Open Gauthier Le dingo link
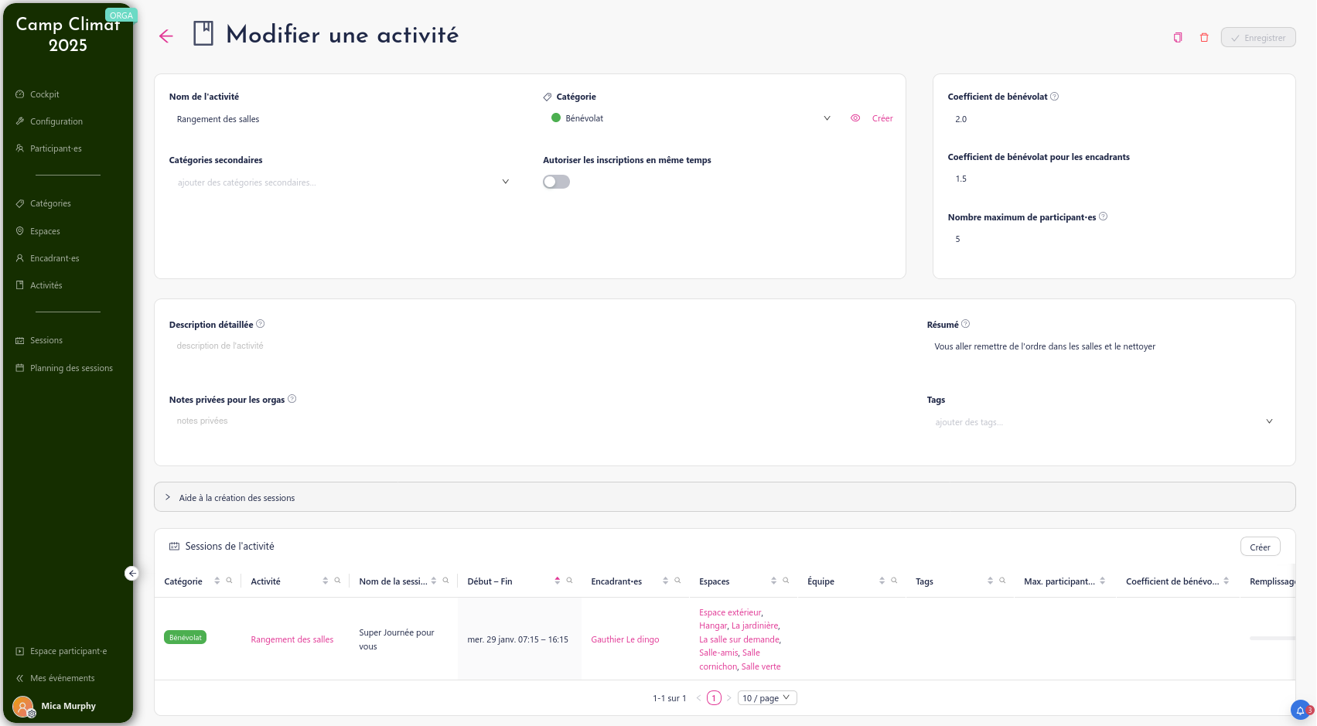1317x726 pixels. (625, 639)
